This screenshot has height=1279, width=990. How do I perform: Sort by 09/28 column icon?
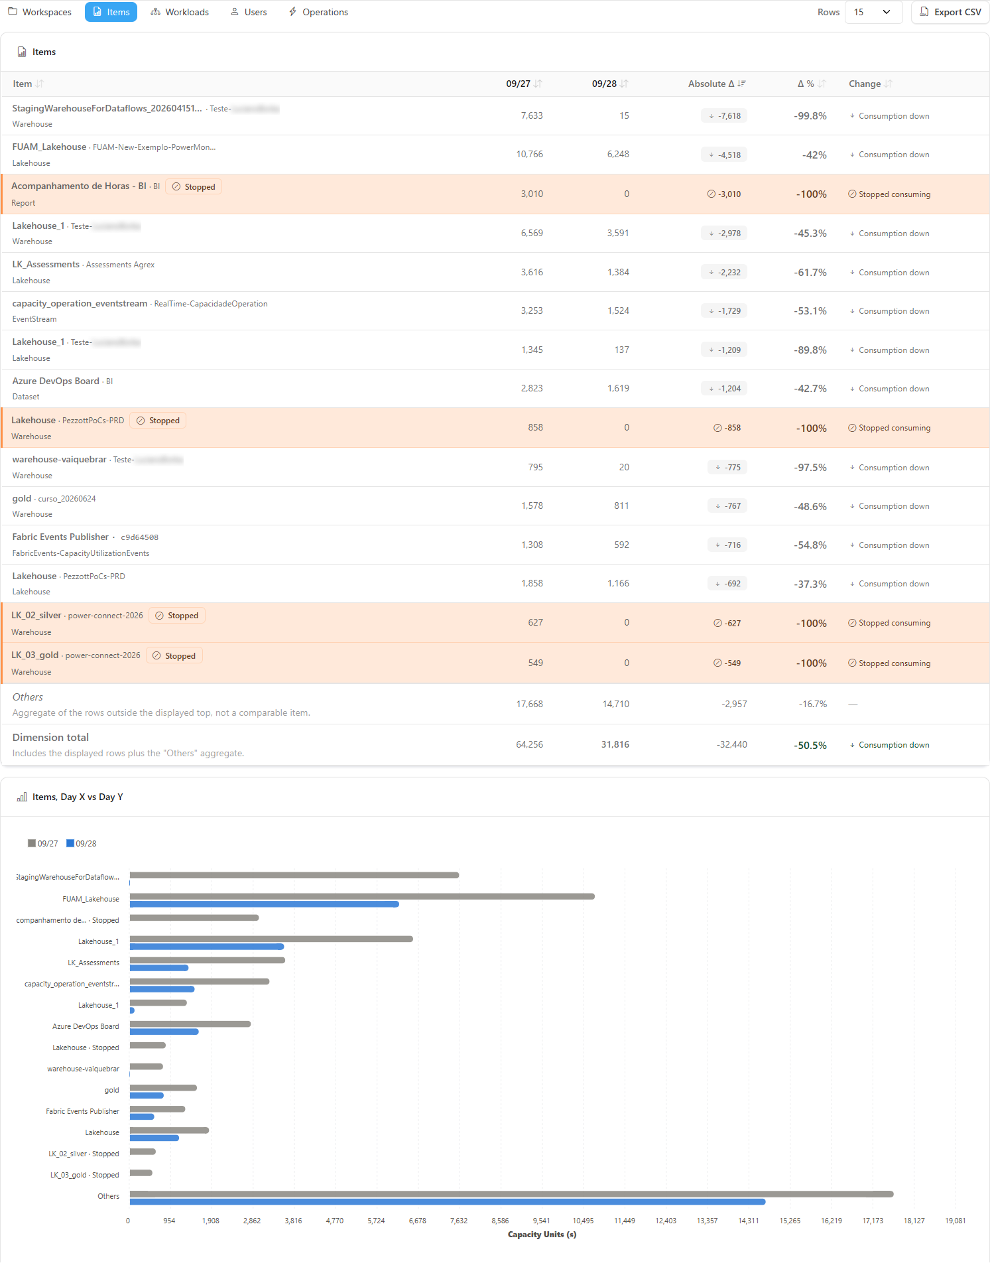pyautogui.click(x=624, y=84)
